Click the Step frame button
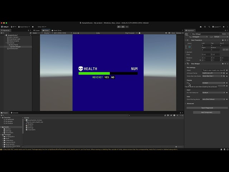Image resolution: width=229 pixels, height=172 pixels. (x=127, y=27)
